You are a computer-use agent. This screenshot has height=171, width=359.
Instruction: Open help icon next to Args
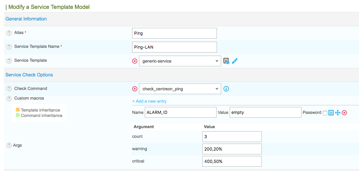coord(9,146)
